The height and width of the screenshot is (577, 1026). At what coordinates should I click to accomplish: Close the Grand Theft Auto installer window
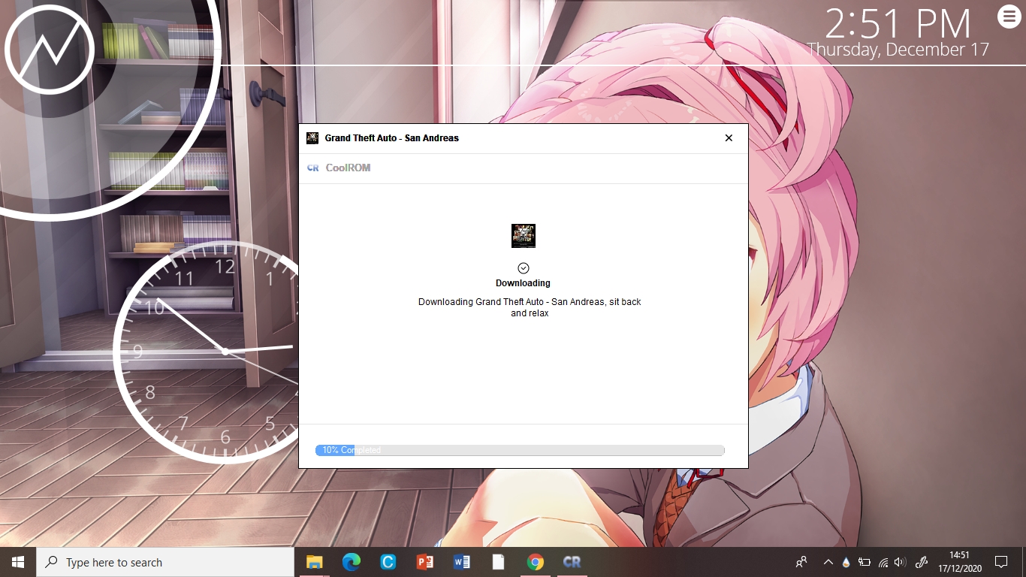[x=729, y=138]
